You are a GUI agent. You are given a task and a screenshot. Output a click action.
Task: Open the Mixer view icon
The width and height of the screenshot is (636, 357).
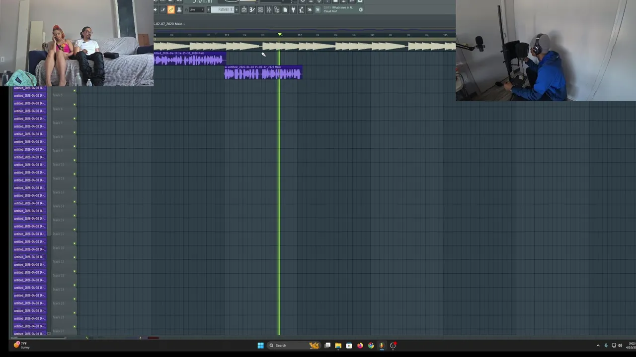[268, 9]
